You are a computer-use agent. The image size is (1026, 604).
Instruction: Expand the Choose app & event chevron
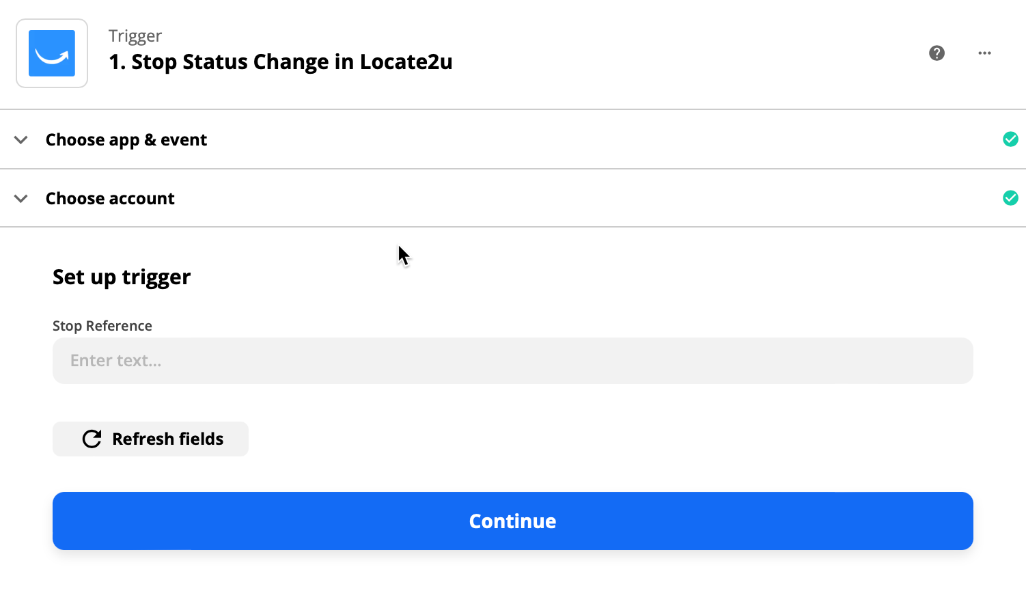click(21, 139)
